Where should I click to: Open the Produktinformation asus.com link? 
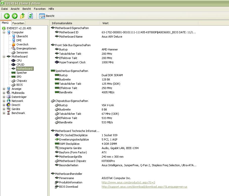click(x=128, y=182)
